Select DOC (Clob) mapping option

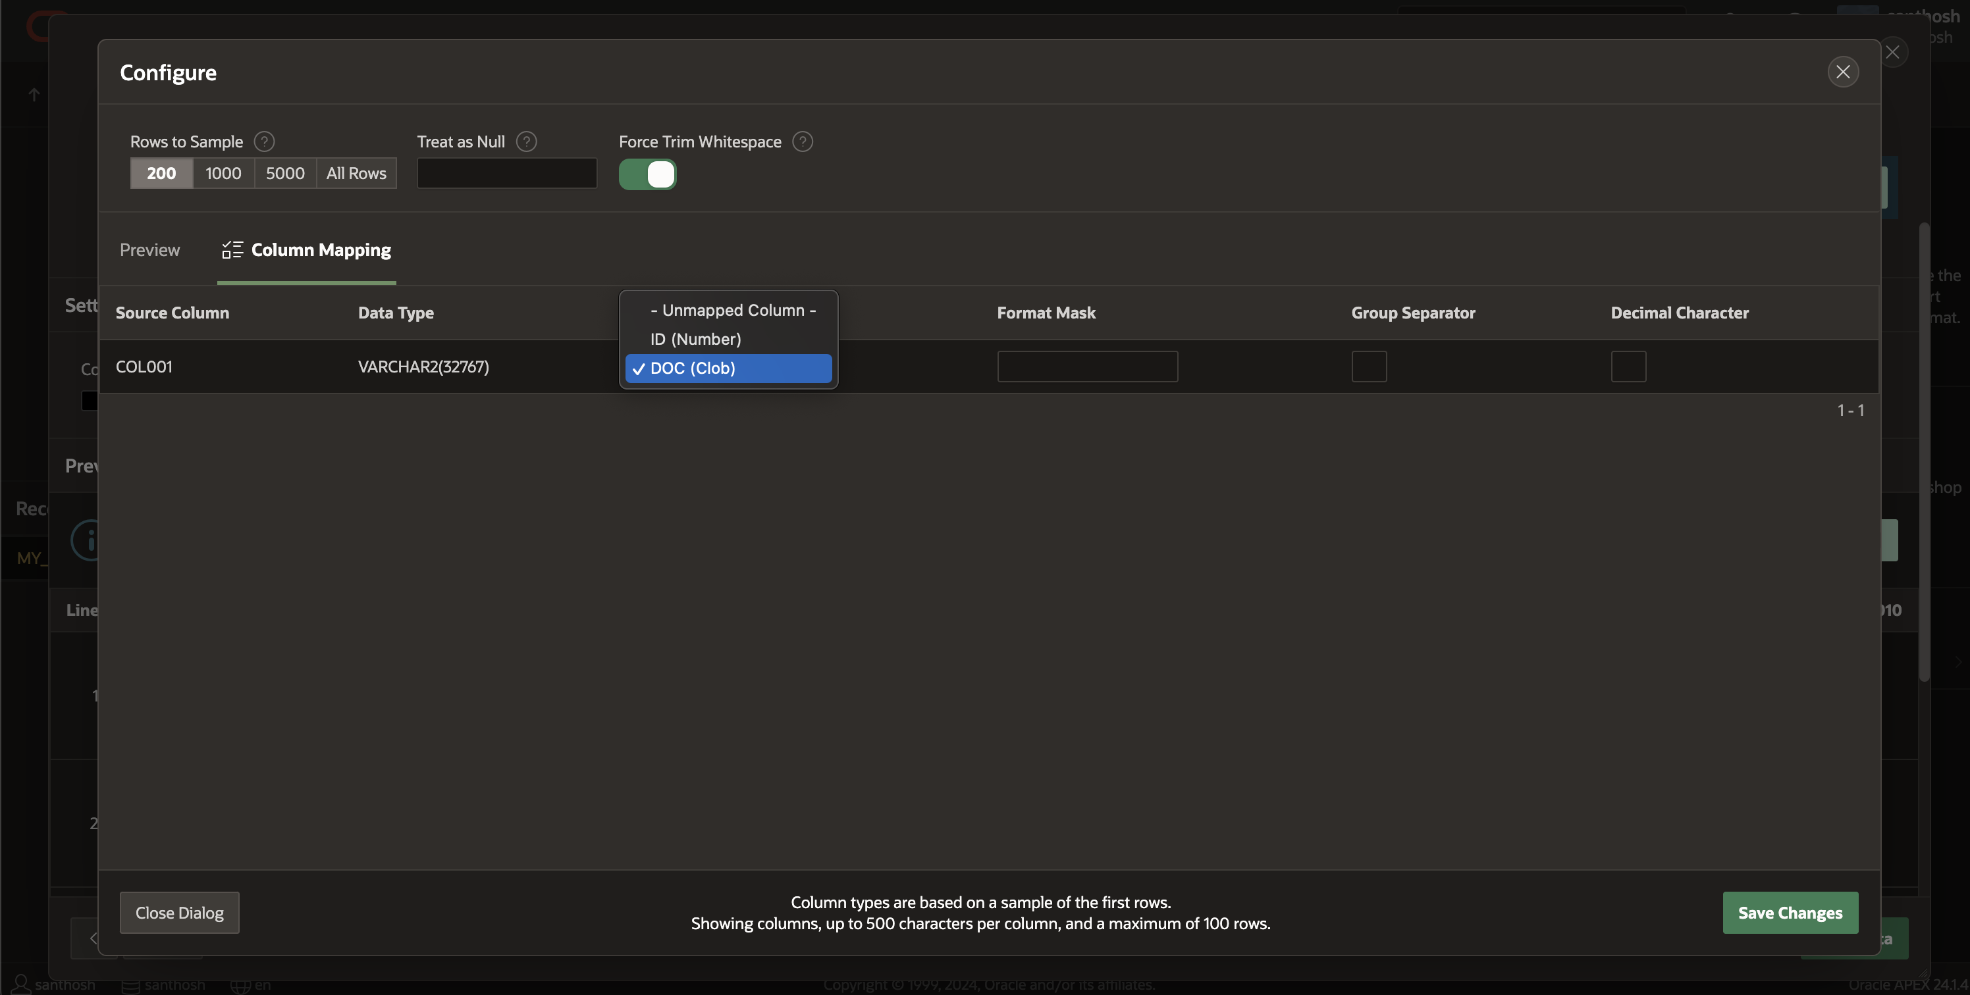coord(692,369)
